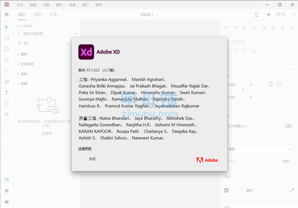The image size is (298, 208).
Task: Select the Artboard tool
Action: coord(7,103)
